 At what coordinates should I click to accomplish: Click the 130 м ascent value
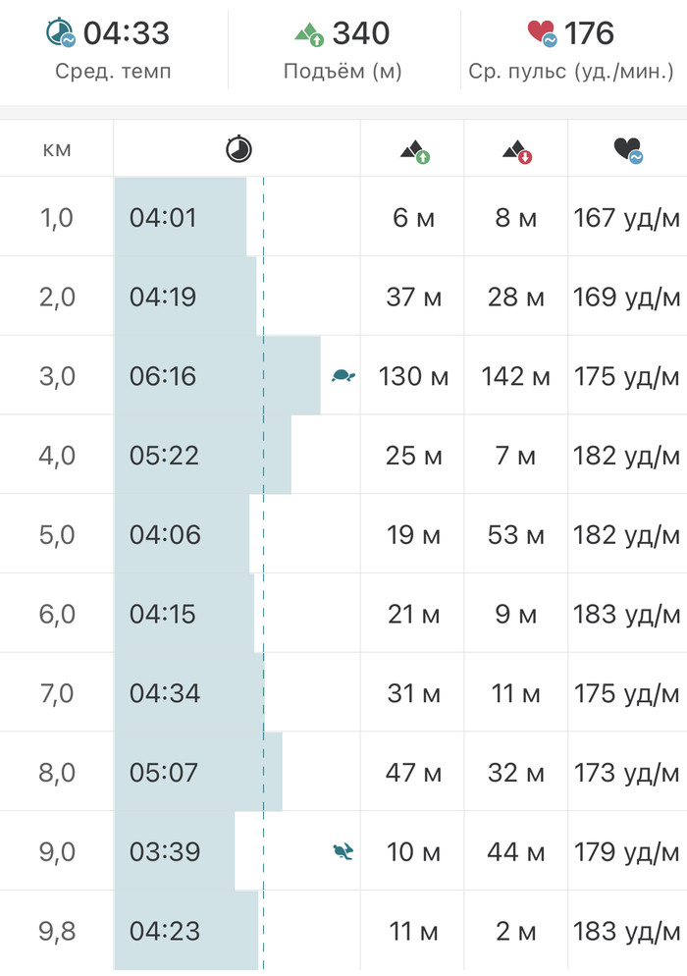413,376
